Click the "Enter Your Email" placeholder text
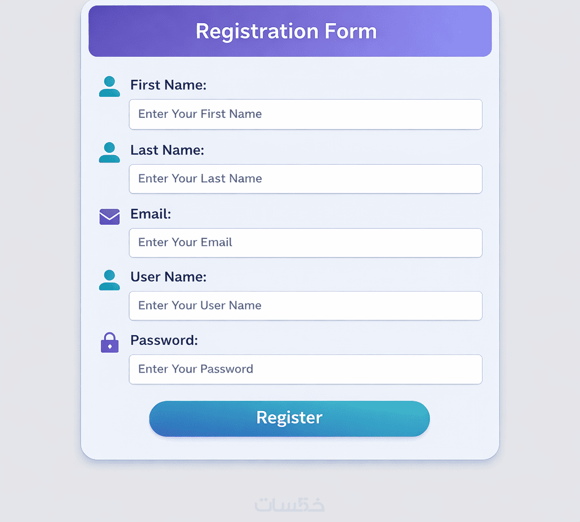 pyautogui.click(x=185, y=242)
